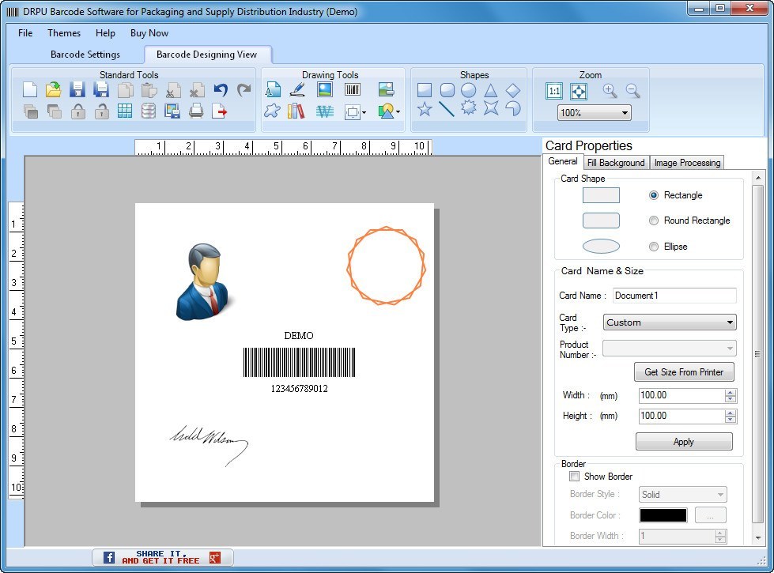Expand the shapes picture tool dropdown arrow

pos(398,112)
